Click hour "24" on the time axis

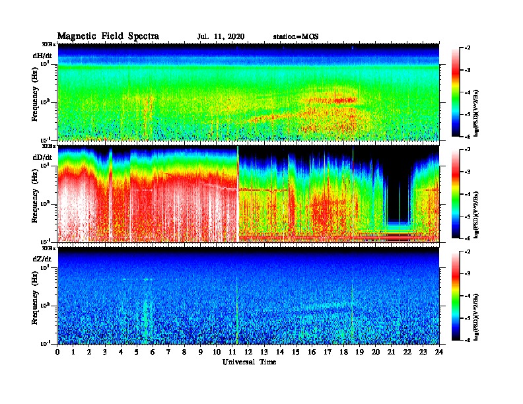click(439, 353)
